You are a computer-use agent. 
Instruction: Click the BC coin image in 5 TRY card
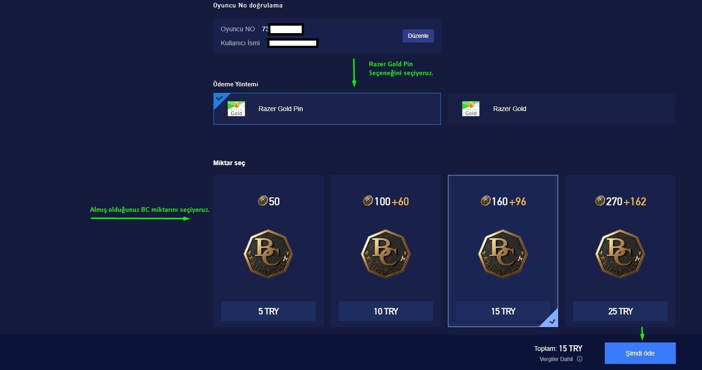pyautogui.click(x=268, y=254)
